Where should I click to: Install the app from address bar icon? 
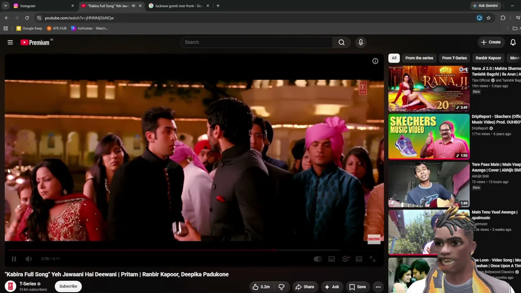[x=479, y=18]
